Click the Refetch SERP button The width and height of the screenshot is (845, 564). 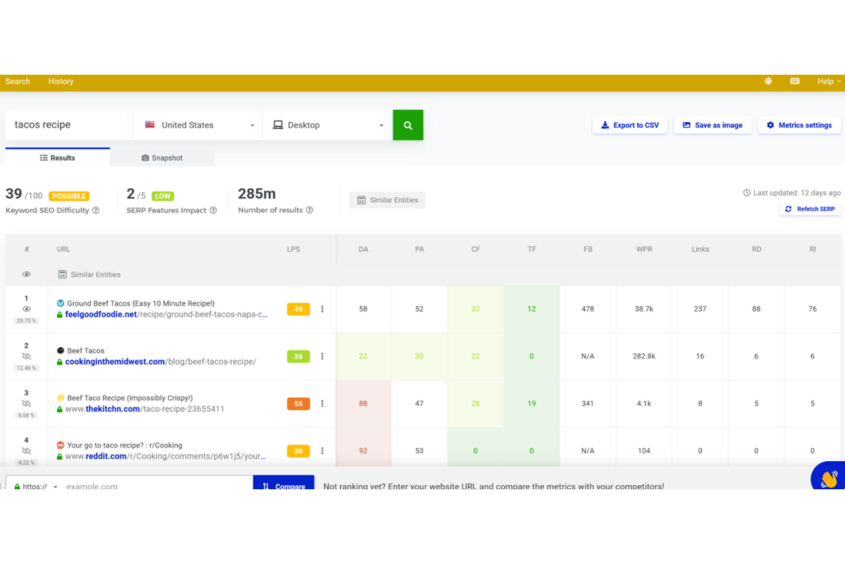click(810, 209)
